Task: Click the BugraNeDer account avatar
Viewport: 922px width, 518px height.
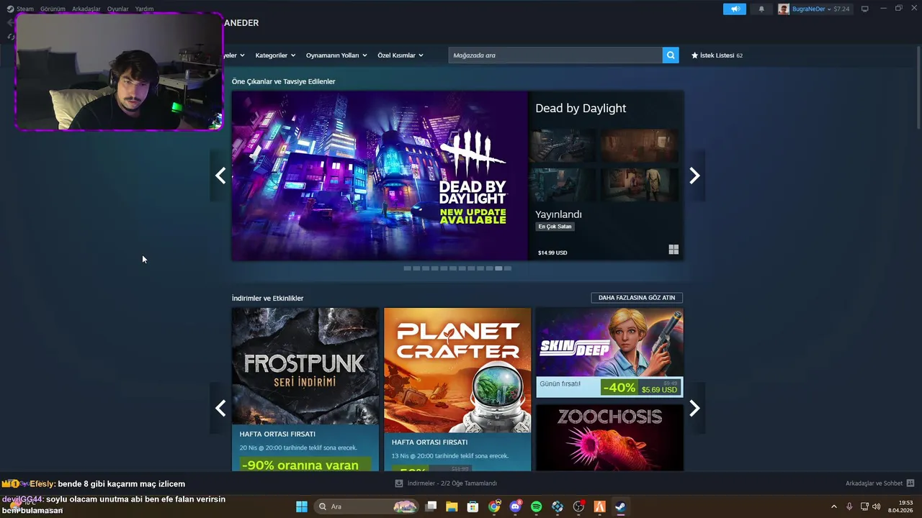Action: [784, 9]
